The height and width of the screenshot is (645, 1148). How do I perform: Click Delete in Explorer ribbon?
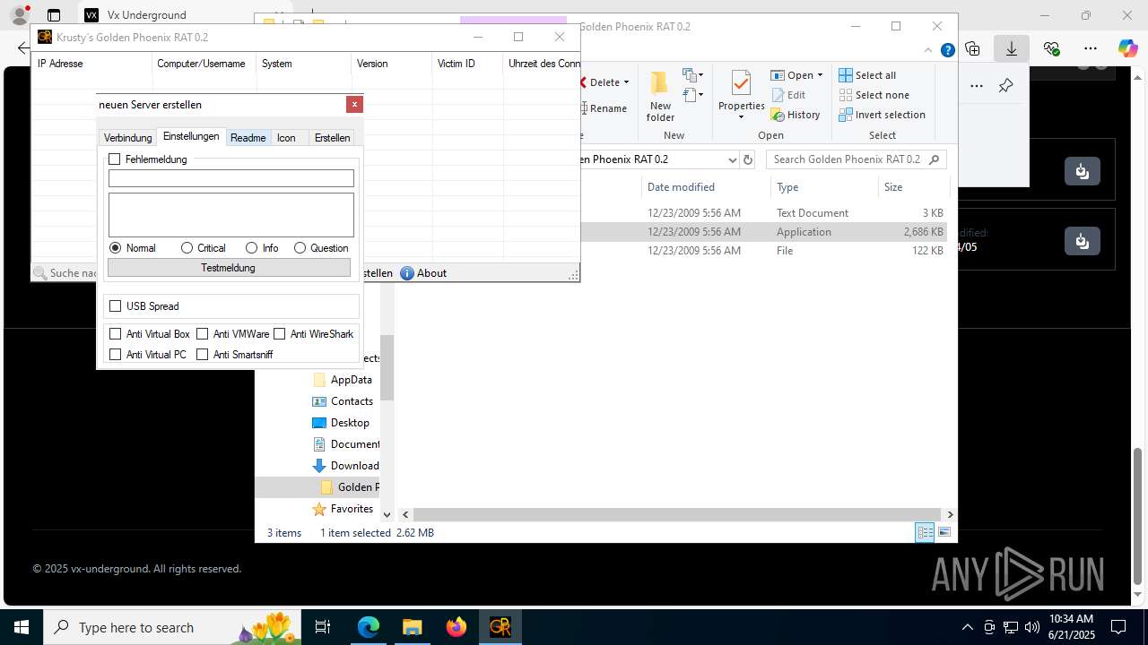tap(604, 82)
